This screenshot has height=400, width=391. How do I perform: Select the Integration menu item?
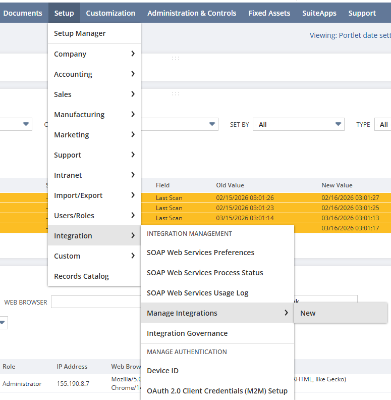pos(94,235)
